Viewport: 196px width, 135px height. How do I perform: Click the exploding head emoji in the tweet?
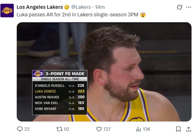click(x=143, y=15)
